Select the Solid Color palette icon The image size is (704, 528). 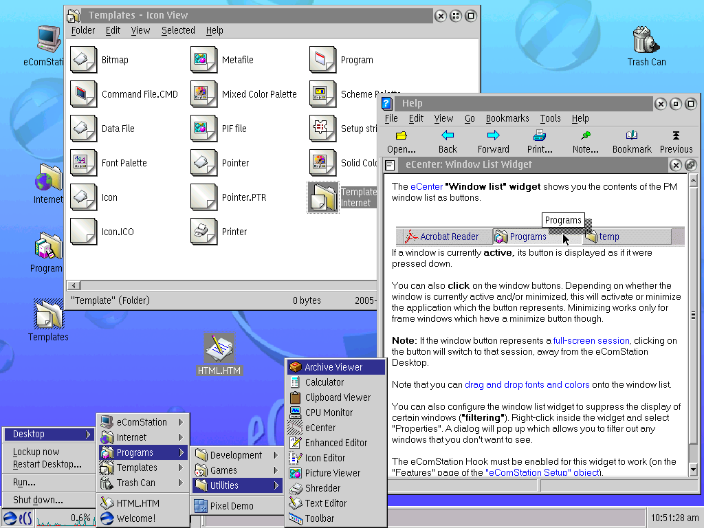tap(322, 163)
